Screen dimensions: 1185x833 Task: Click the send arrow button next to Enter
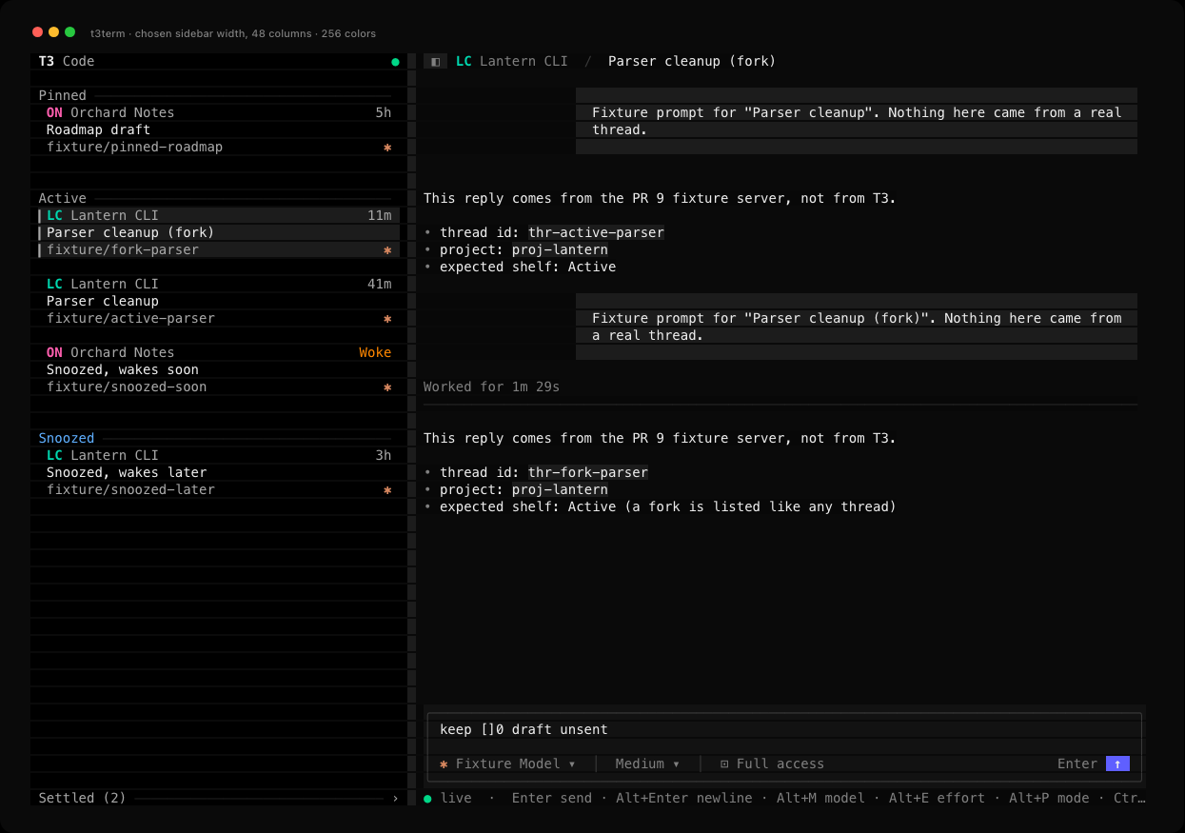[x=1117, y=764]
